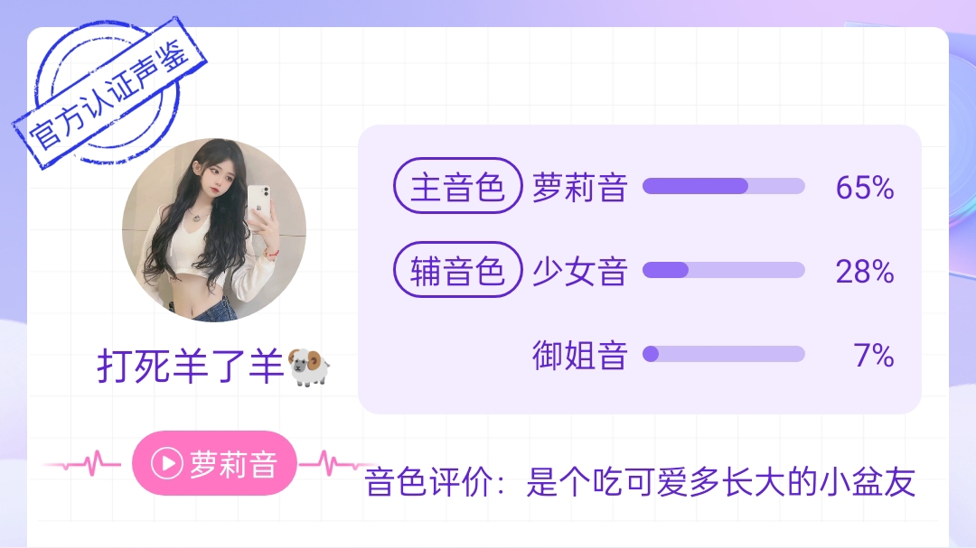Click the 萝莉音 voice type label in panel

(x=579, y=187)
